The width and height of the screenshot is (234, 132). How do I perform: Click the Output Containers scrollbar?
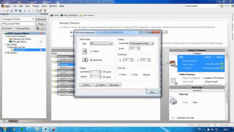coord(226,67)
